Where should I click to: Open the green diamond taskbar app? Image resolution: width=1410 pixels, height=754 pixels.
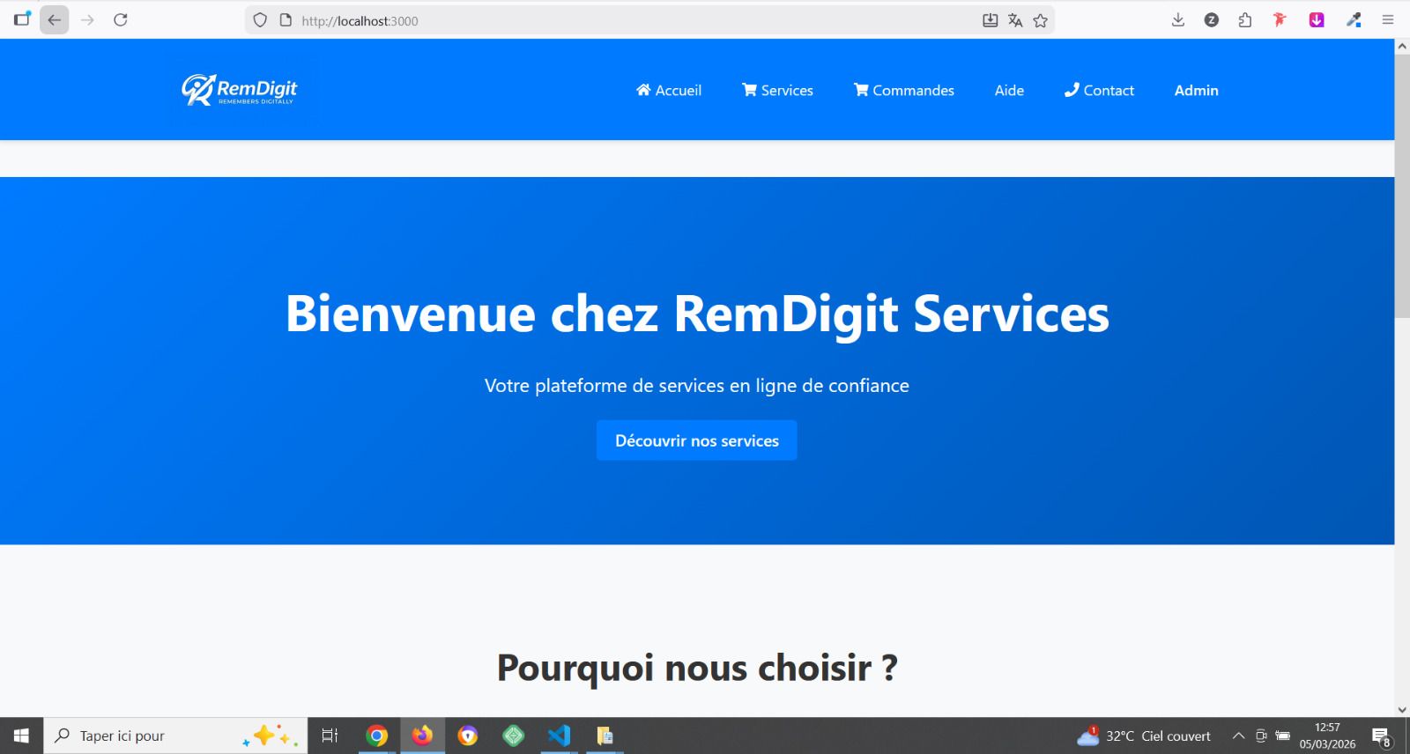[x=514, y=736]
